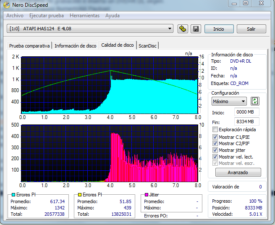Click the green refresh icon beside Máximo

tap(255, 101)
